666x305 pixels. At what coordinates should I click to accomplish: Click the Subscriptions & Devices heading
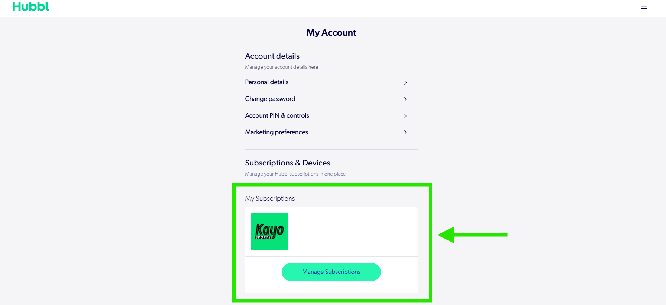287,163
